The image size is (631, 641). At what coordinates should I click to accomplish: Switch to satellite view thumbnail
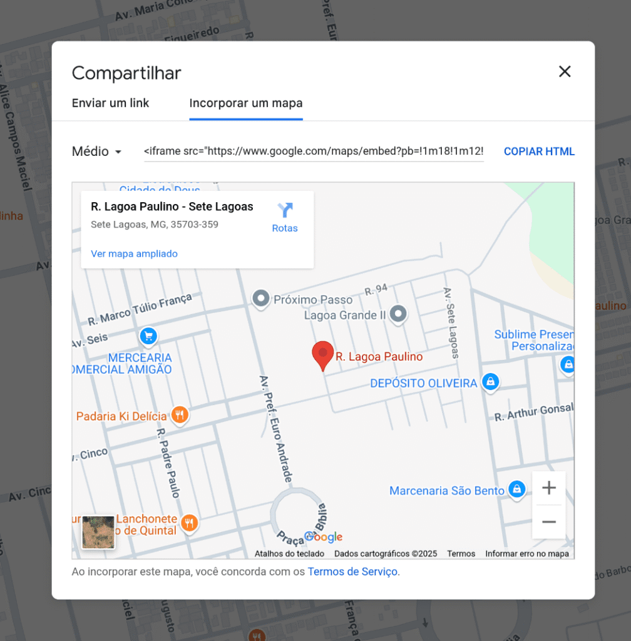click(98, 532)
